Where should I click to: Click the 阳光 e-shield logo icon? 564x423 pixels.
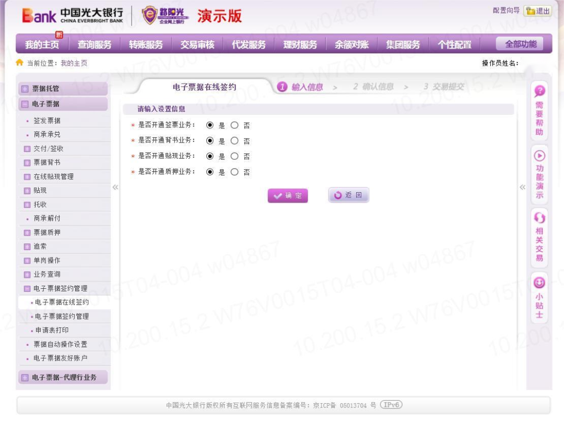click(x=150, y=16)
